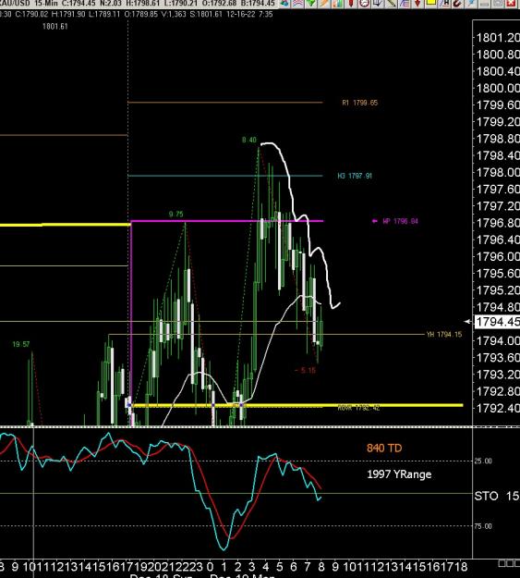Click the current price 1794.45 tag

pyautogui.click(x=498, y=322)
